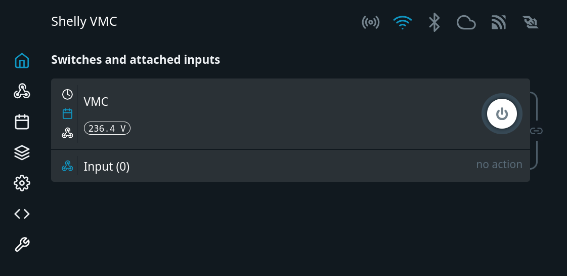Toggle the VMC power switch

(502, 114)
